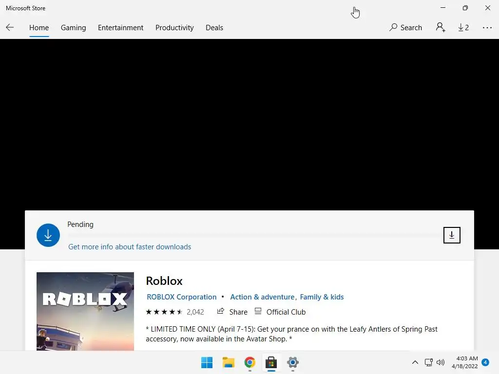Open the Entertainment tab
The width and height of the screenshot is (499, 374).
pyautogui.click(x=121, y=28)
